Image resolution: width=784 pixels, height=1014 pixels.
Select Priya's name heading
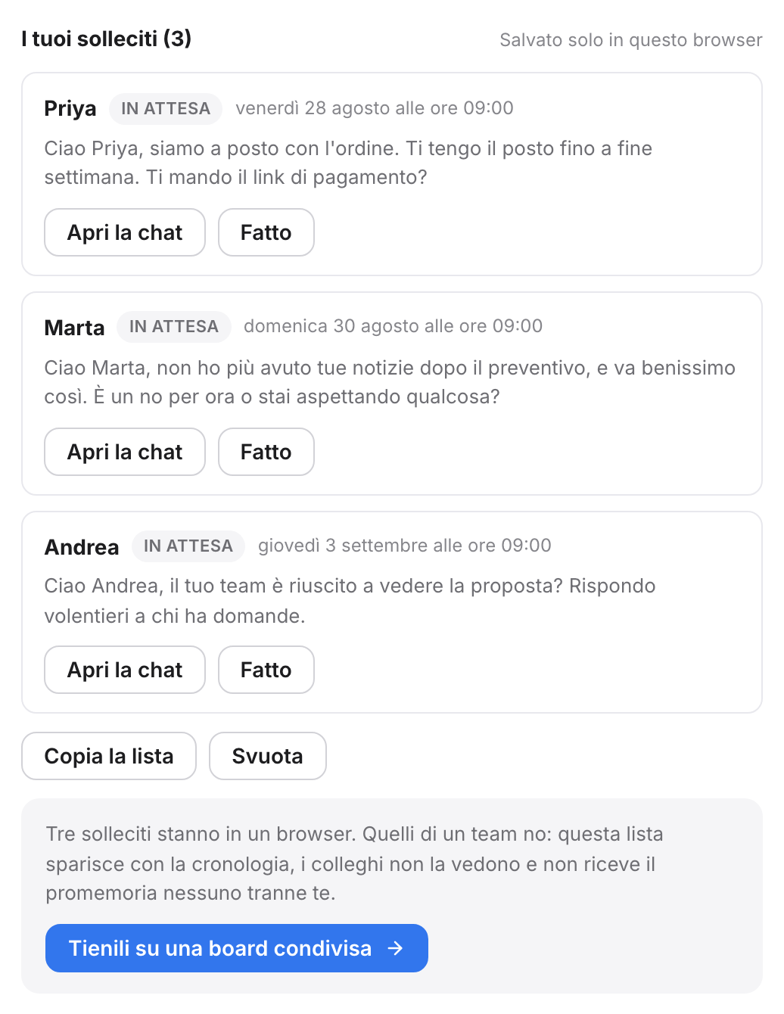[x=70, y=109]
